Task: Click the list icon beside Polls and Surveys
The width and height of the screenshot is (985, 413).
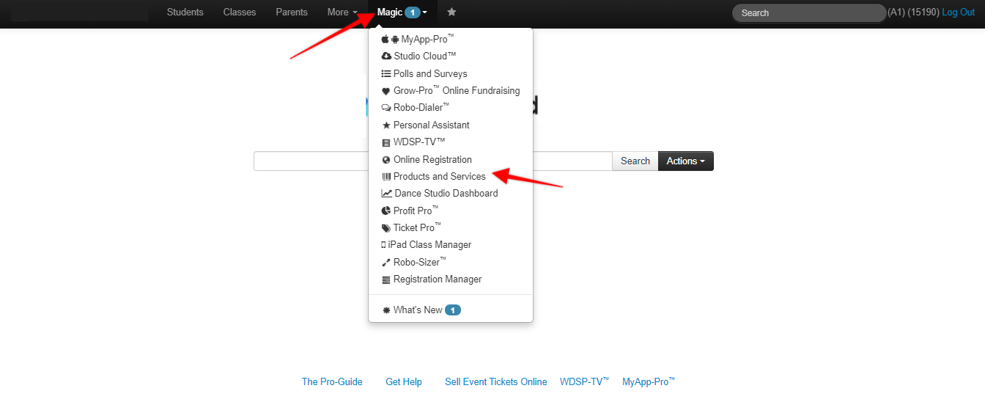Action: 386,74
